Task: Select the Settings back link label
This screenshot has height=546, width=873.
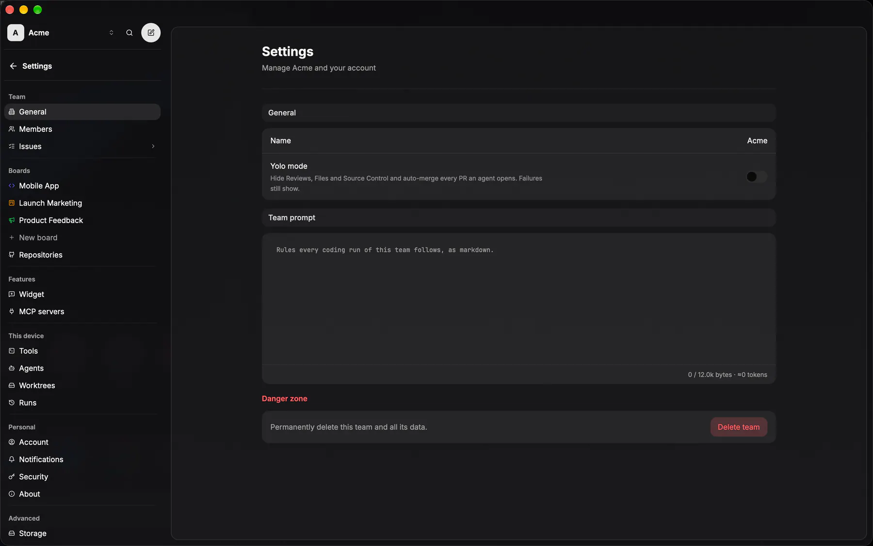Action: pyautogui.click(x=37, y=66)
